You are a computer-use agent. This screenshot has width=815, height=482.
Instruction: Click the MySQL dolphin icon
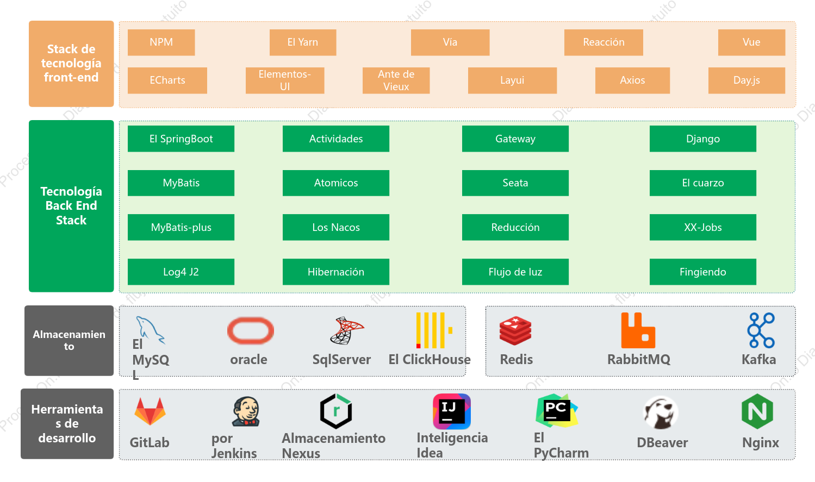point(150,329)
